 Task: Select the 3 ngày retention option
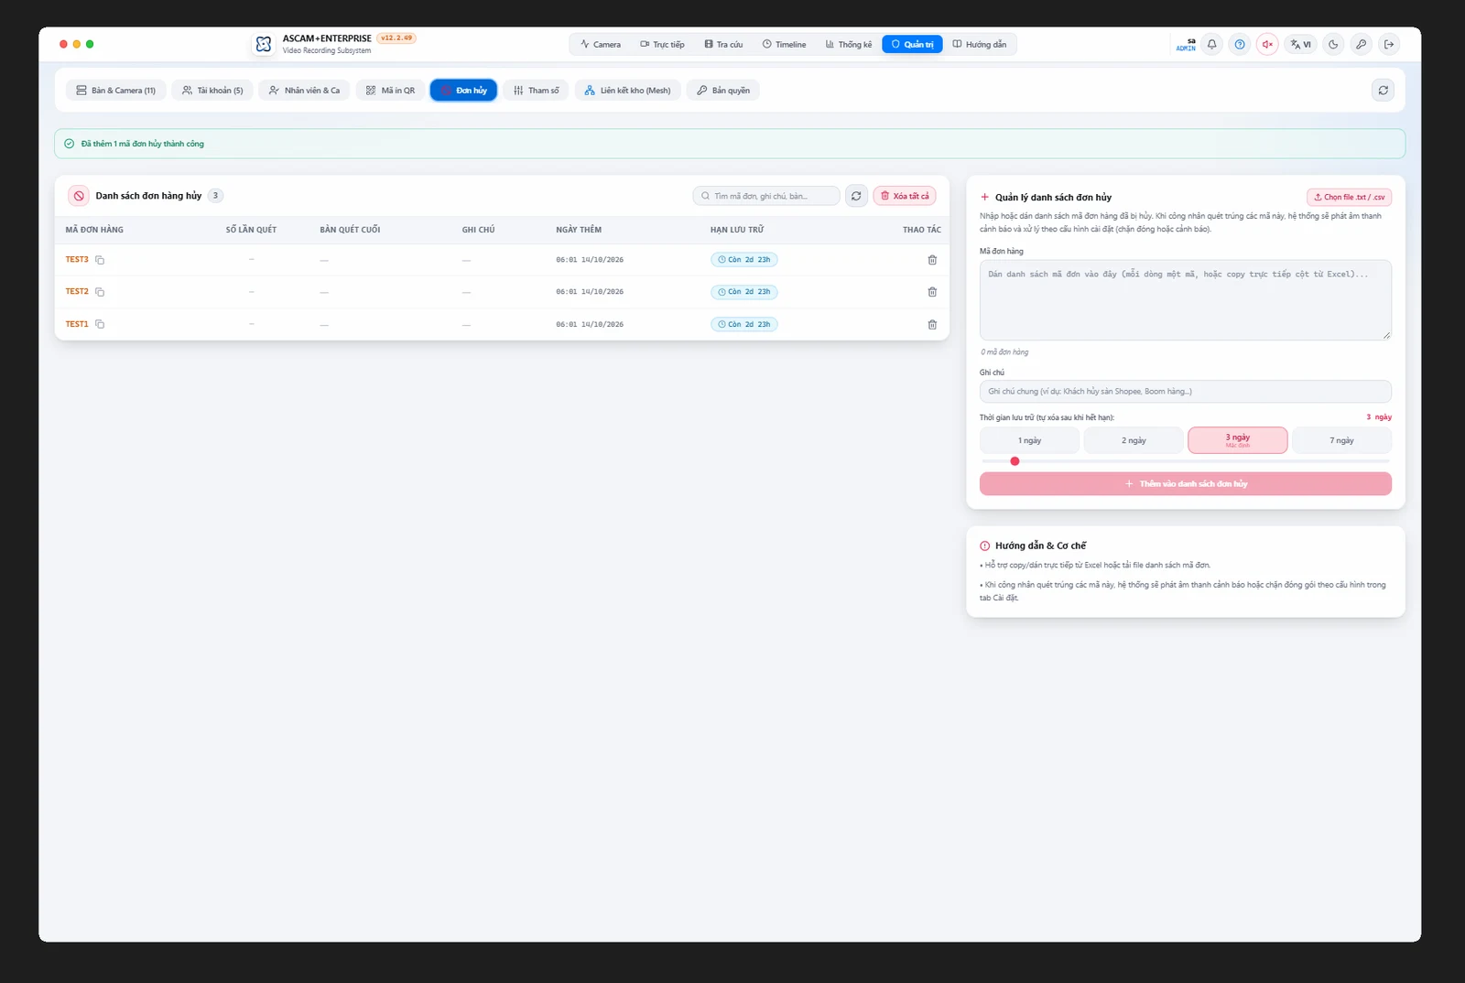(x=1238, y=440)
